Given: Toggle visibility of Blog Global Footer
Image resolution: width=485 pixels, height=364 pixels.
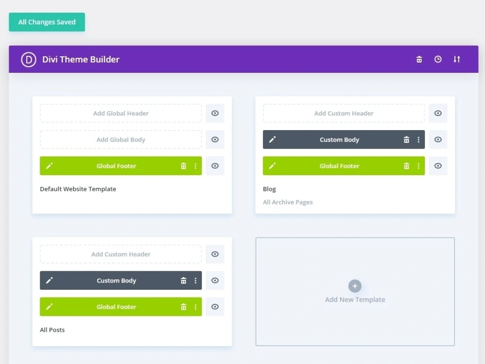Looking at the screenshot, I should [x=438, y=166].
